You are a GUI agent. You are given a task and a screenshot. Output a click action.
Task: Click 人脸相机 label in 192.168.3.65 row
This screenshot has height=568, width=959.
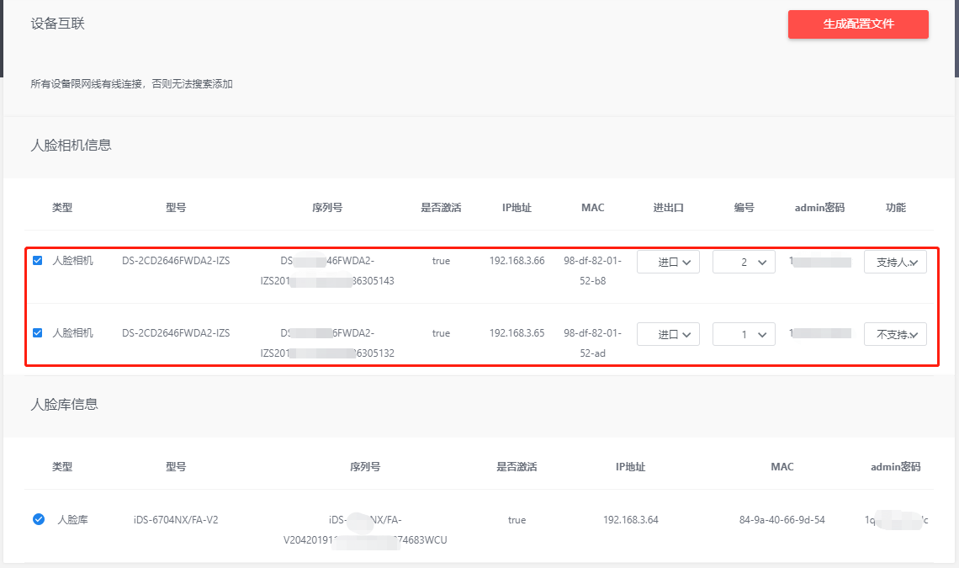(73, 333)
